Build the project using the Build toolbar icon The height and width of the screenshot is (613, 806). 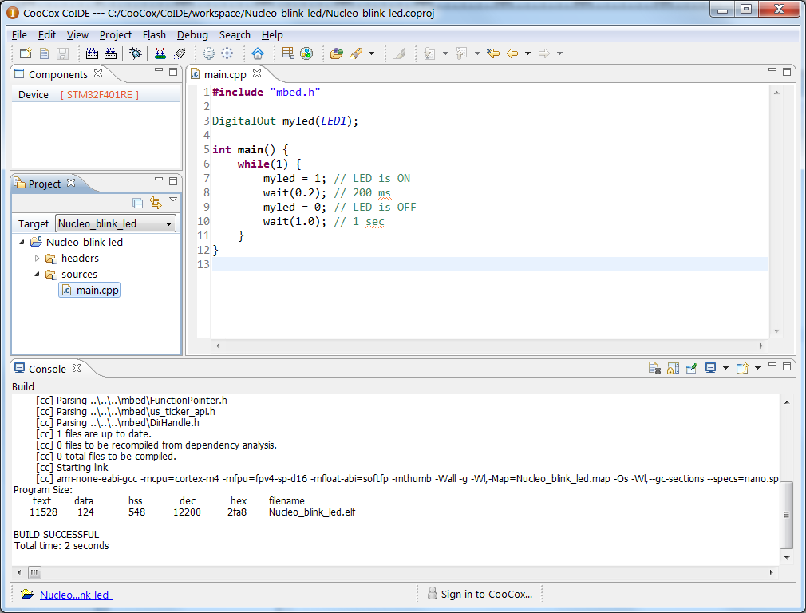click(93, 53)
